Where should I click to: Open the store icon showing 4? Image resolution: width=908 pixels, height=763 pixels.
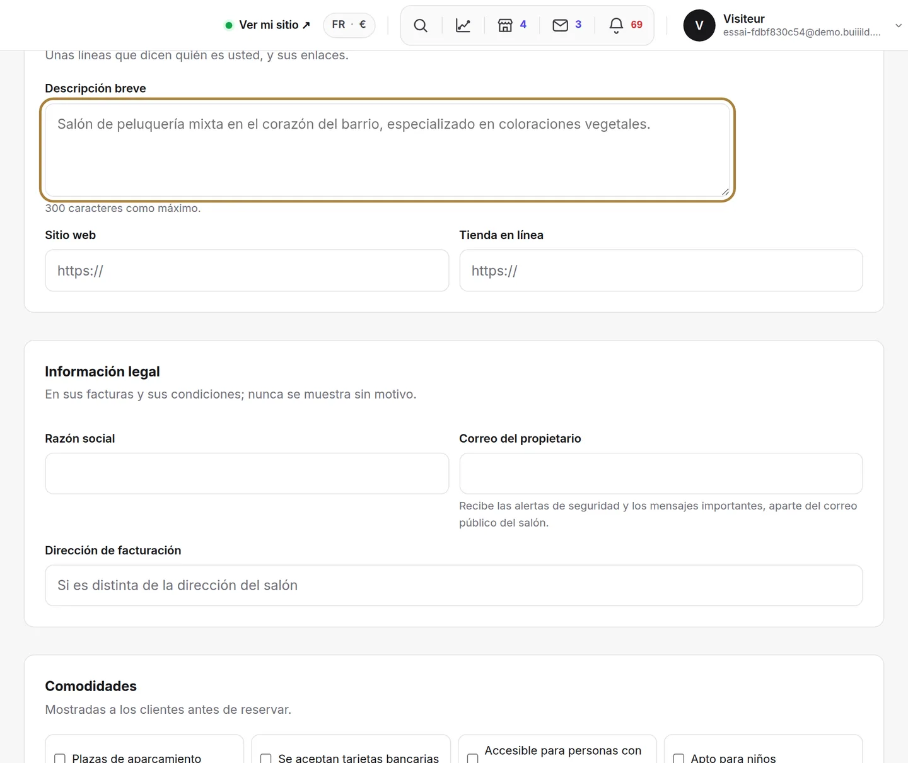(512, 25)
